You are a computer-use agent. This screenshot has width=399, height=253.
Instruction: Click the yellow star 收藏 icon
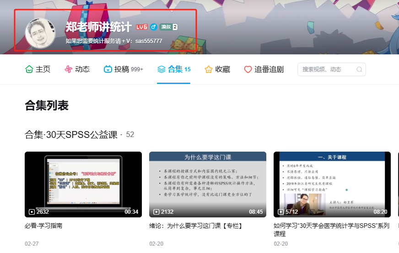click(x=208, y=69)
